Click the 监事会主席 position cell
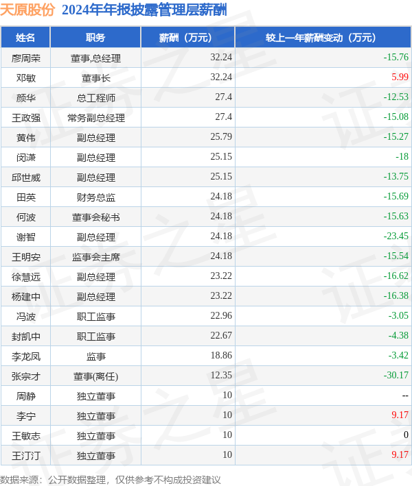The width and height of the screenshot is (412, 486). tap(95, 256)
